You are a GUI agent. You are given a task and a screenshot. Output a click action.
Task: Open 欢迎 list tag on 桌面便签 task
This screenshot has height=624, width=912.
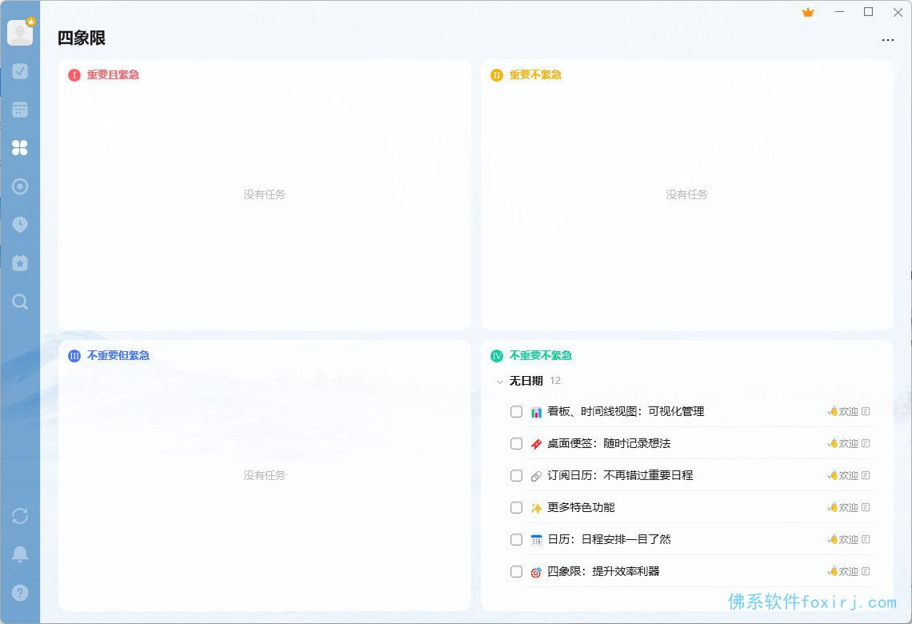coord(843,443)
